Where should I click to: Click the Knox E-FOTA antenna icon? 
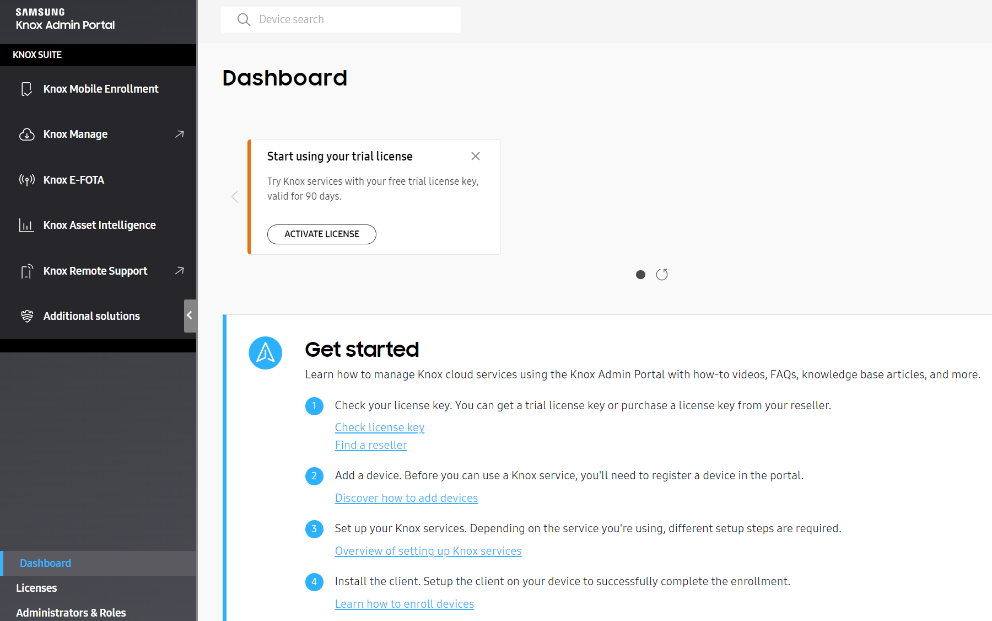(26, 180)
